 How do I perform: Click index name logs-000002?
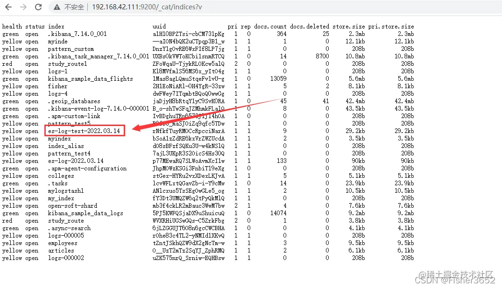[66, 258]
